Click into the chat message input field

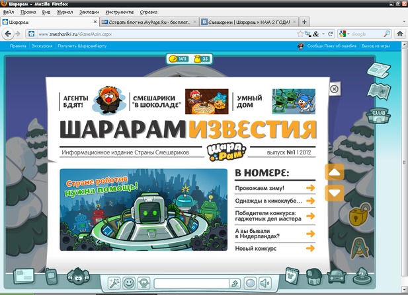[x=192, y=283]
